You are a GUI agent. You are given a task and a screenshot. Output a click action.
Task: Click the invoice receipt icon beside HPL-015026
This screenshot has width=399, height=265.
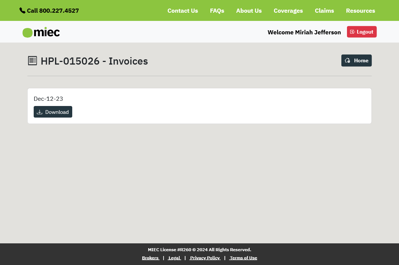tap(33, 61)
